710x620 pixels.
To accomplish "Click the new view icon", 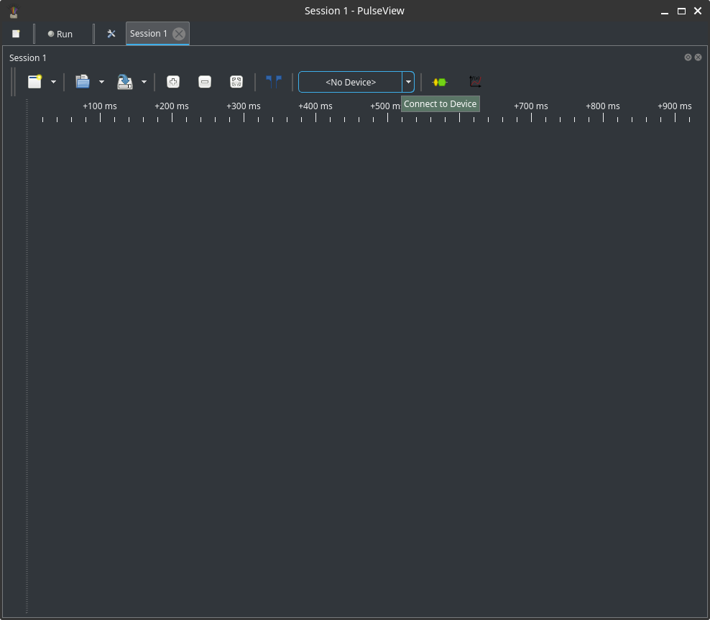I will click(x=34, y=82).
